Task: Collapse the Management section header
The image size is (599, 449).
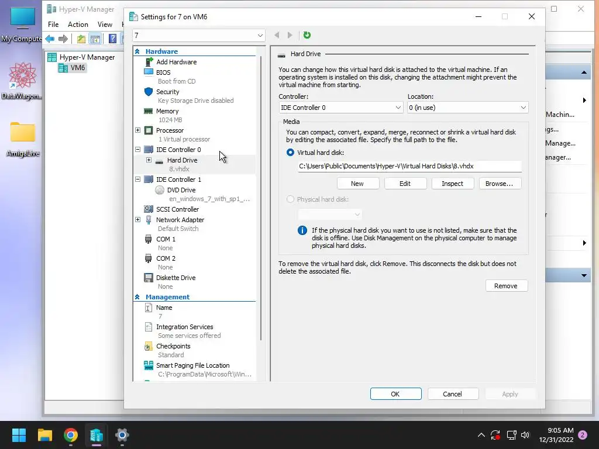Action: (x=137, y=296)
